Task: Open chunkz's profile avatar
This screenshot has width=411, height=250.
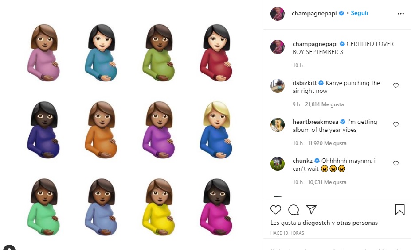Action: click(277, 164)
